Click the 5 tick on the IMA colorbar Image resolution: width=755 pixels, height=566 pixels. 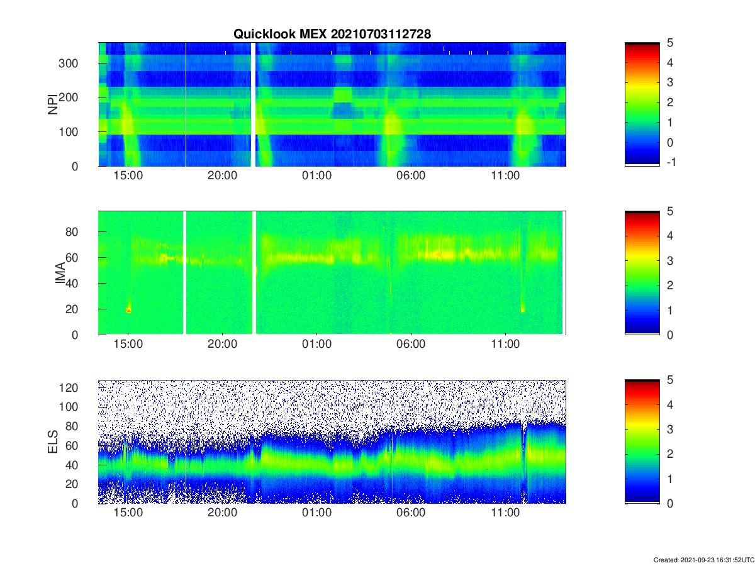pos(669,211)
